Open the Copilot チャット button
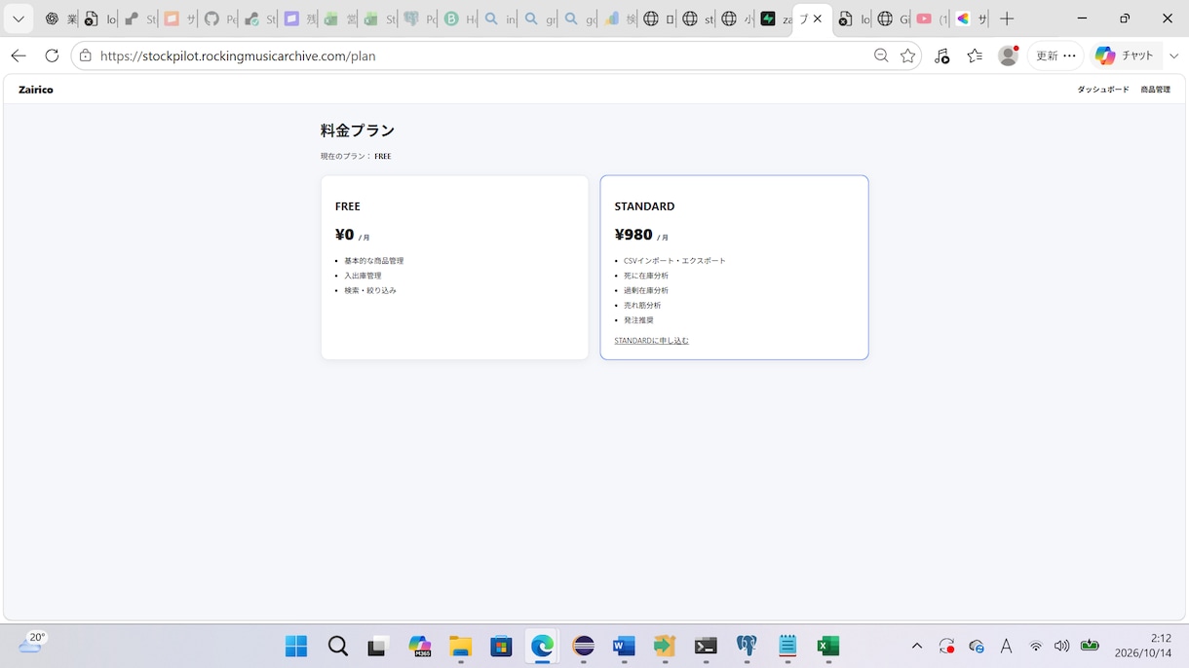 click(1127, 56)
